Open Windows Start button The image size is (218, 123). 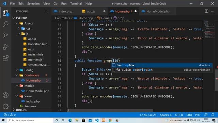[3, 120]
